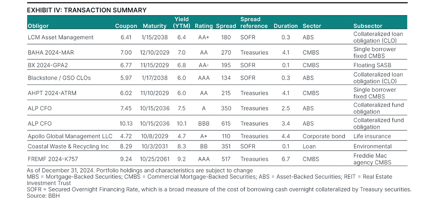Click duration value 4.4
Viewport: 435px width, 202px height.
tap(286, 136)
